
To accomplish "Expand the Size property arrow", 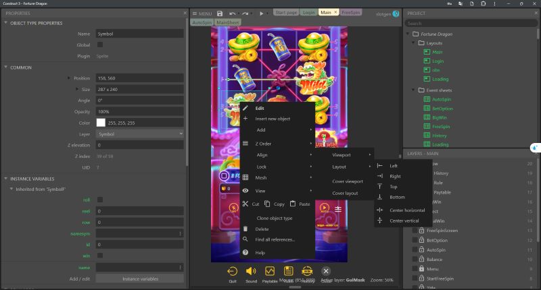I will point(77,89).
